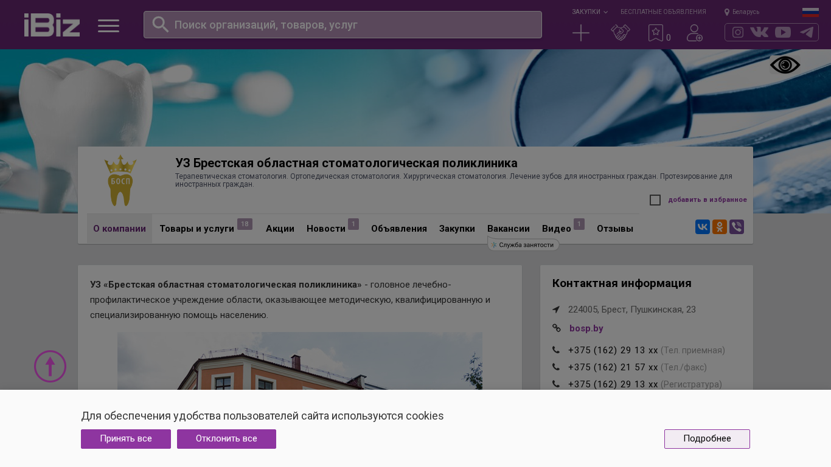The width and height of the screenshot is (831, 467).
Task: Check the добавить в избранное checkbox
Action: click(x=655, y=200)
